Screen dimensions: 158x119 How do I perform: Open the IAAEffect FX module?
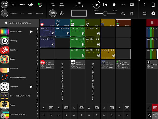pyautogui.click(x=152, y=64)
